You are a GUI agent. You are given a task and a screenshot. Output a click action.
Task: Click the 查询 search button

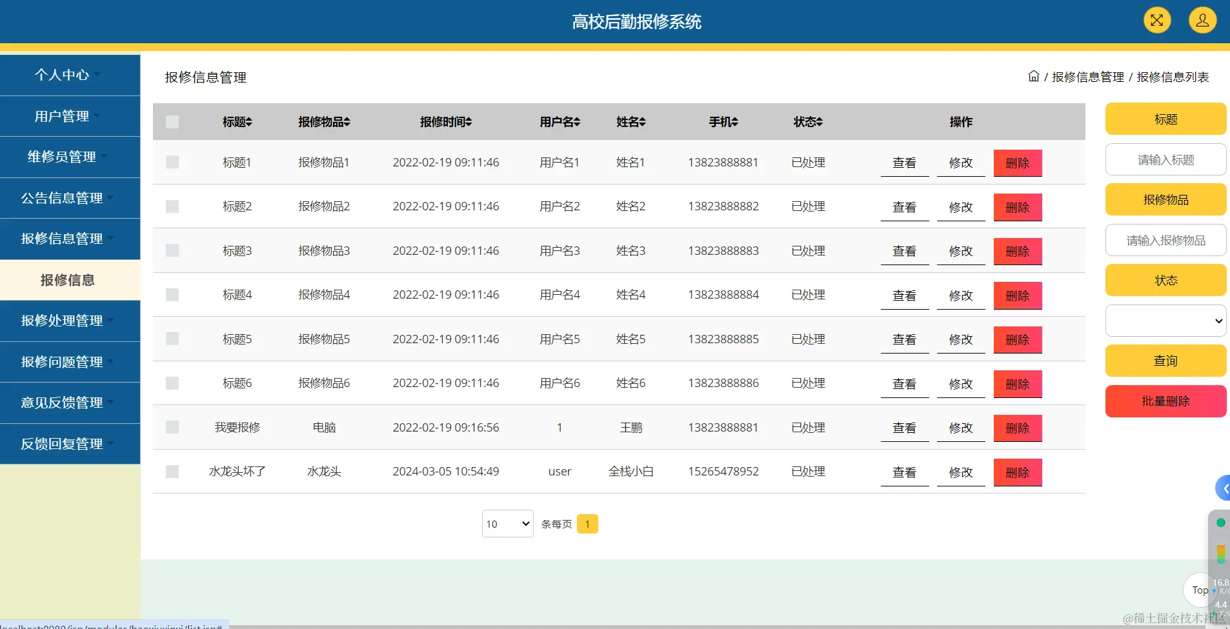[x=1165, y=361]
